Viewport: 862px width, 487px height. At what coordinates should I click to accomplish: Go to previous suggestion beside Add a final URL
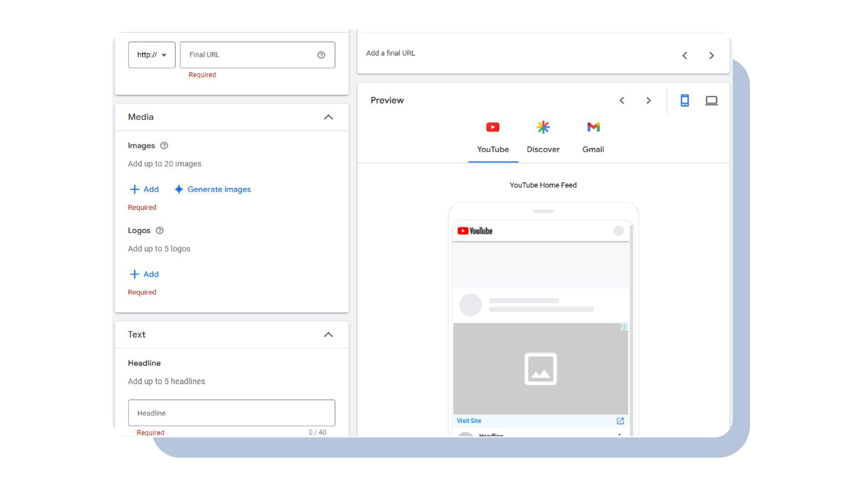coord(685,55)
